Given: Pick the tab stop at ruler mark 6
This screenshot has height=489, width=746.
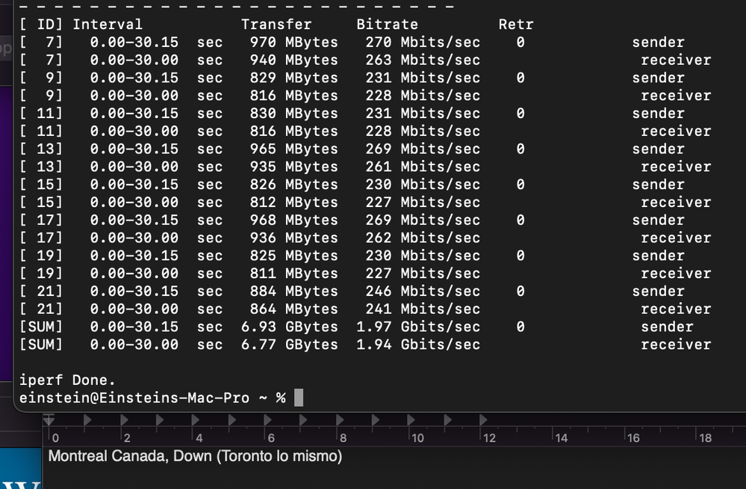Looking at the screenshot, I should [267, 421].
